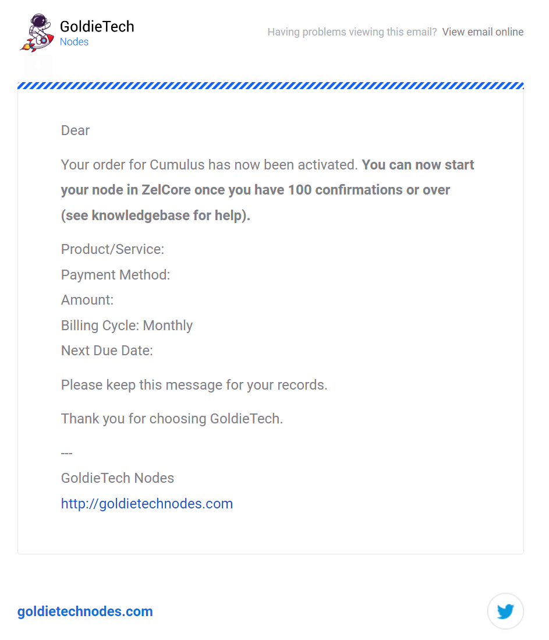Click the Payment Method line
The height and width of the screenshot is (640, 549).
click(115, 275)
